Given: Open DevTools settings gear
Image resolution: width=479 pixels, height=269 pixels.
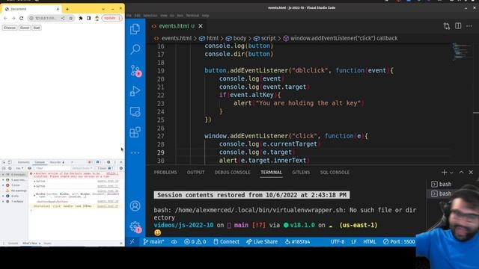Looking at the screenshot, I should click(109, 162).
